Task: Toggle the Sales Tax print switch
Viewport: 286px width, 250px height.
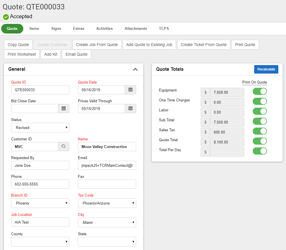Action: 260,131
